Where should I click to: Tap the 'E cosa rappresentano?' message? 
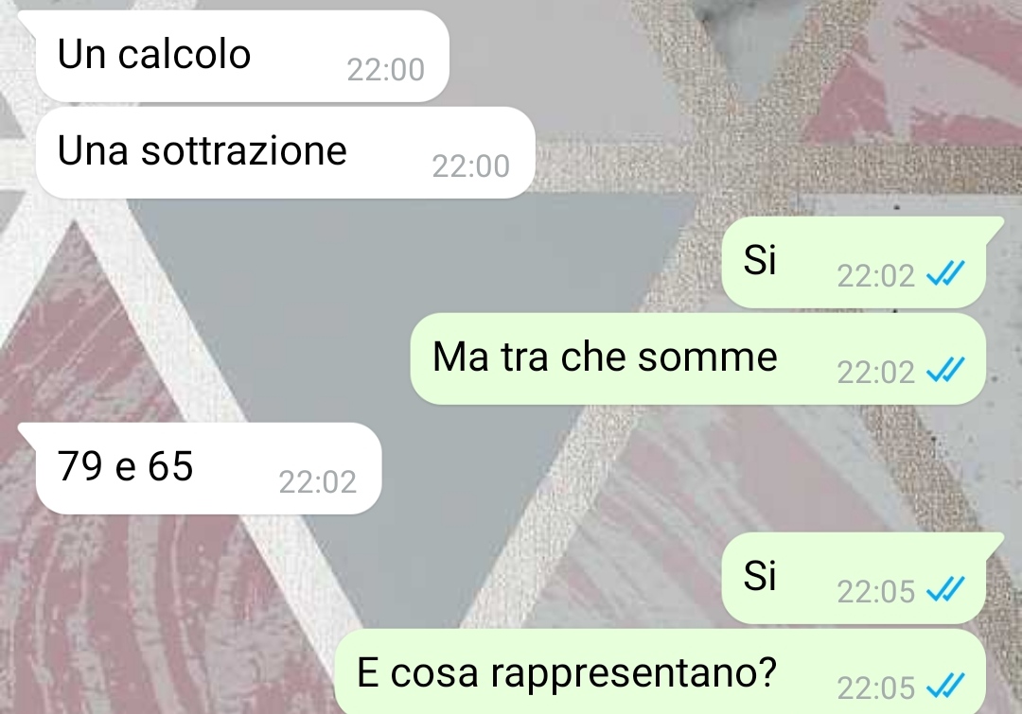[x=660, y=671]
